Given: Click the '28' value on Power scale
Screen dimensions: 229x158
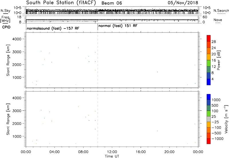Looking at the screenshot, I should click(214, 42).
